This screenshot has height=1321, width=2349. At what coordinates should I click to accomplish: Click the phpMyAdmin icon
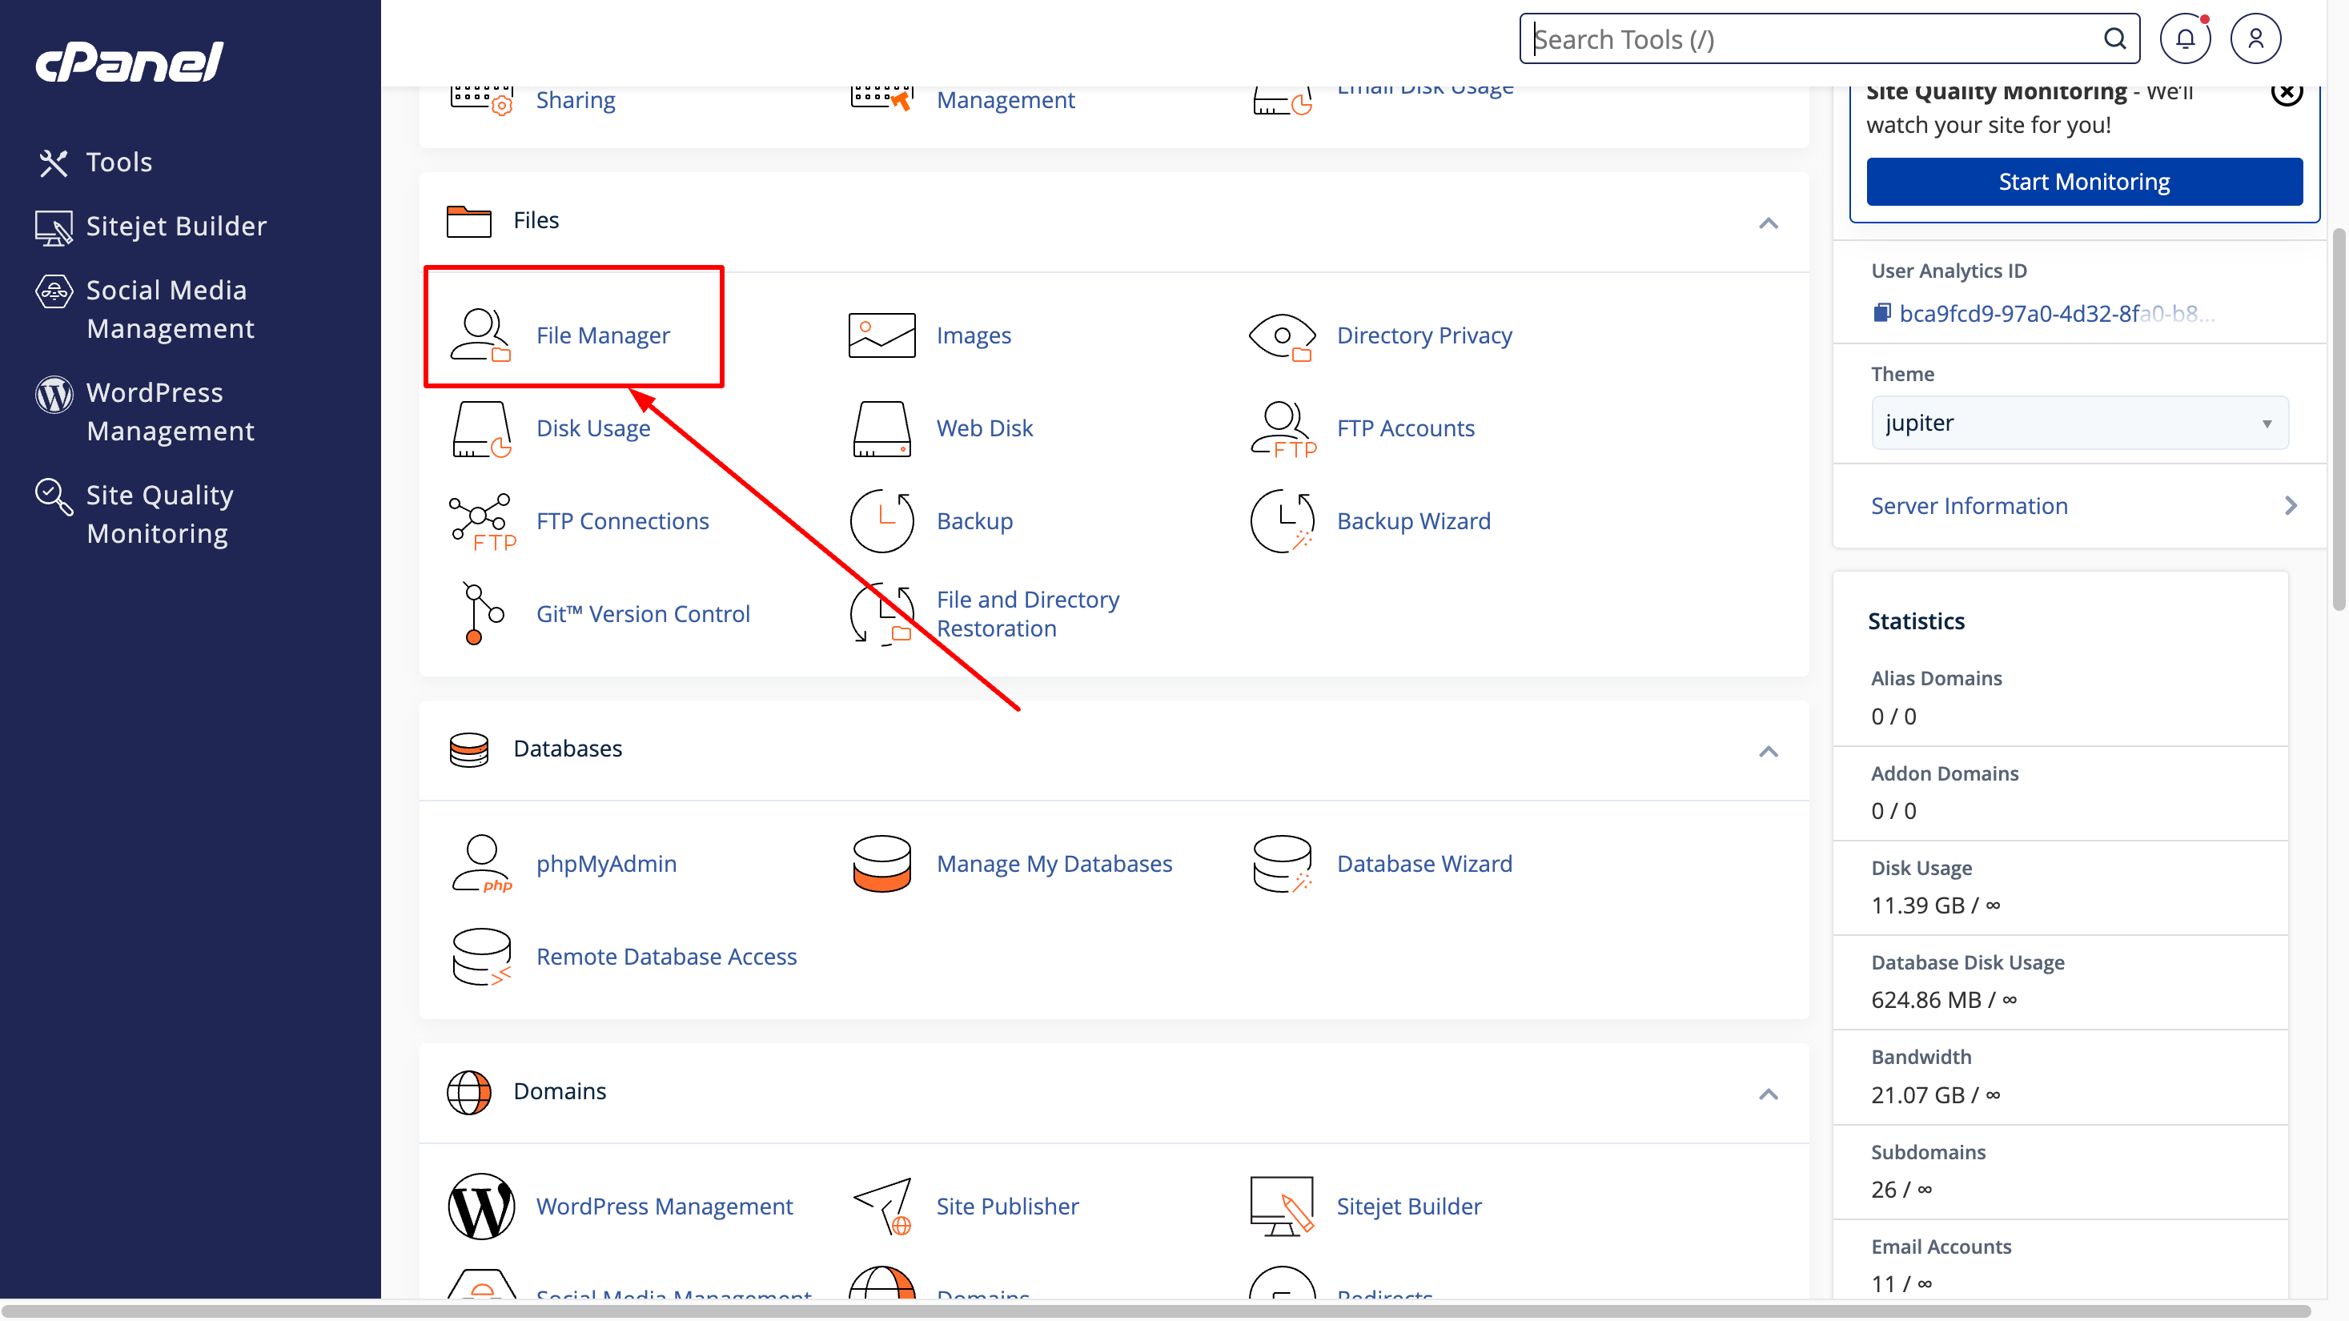tap(481, 863)
